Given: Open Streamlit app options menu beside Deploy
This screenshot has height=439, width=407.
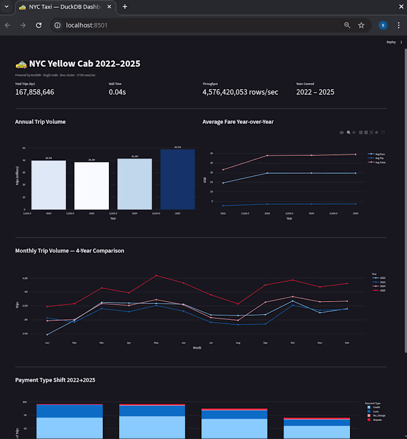Looking at the screenshot, I should tap(401, 42).
